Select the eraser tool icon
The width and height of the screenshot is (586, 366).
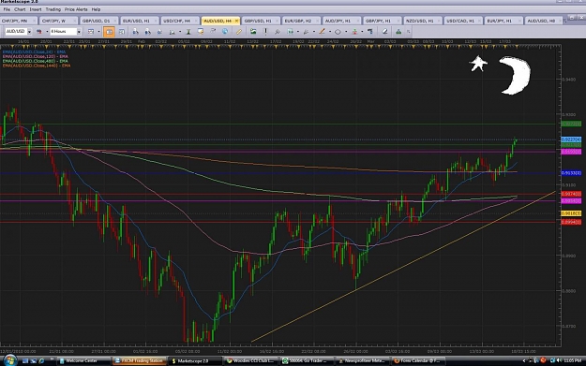[385, 32]
